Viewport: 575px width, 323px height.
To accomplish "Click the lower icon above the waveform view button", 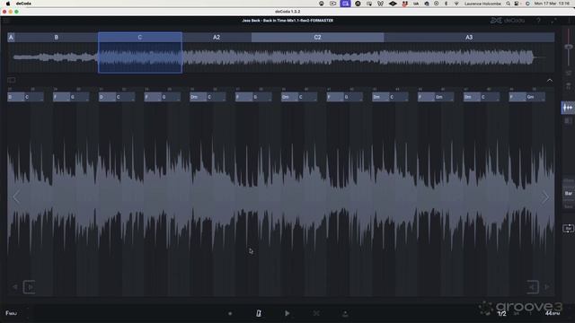I will (x=568, y=86).
